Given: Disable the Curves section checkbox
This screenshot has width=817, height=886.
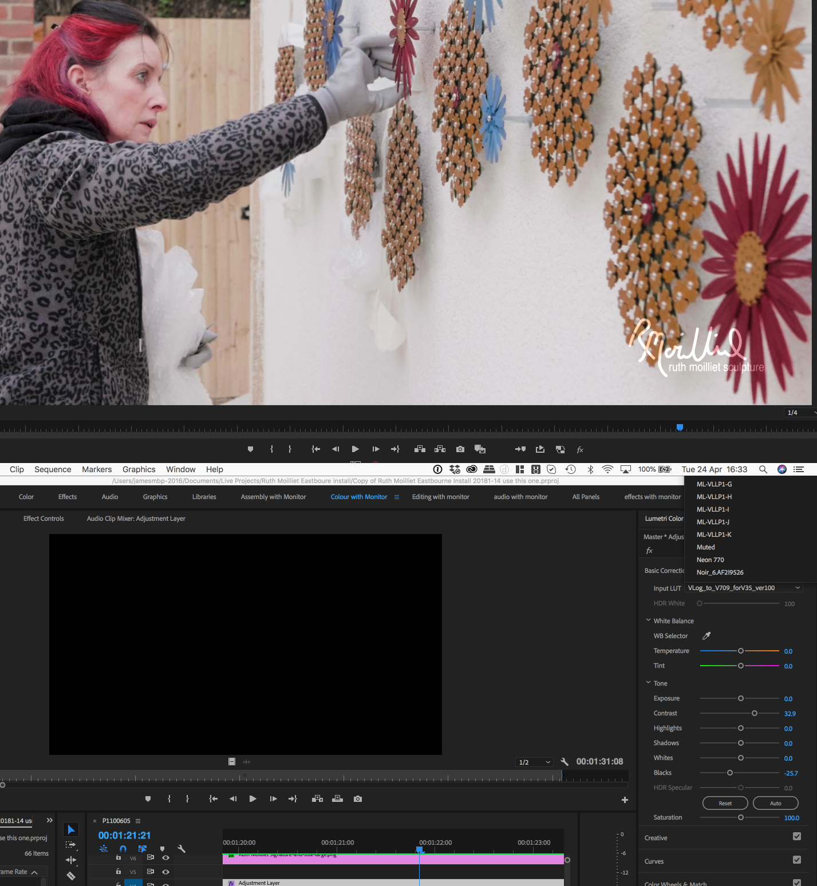Looking at the screenshot, I should click(797, 860).
